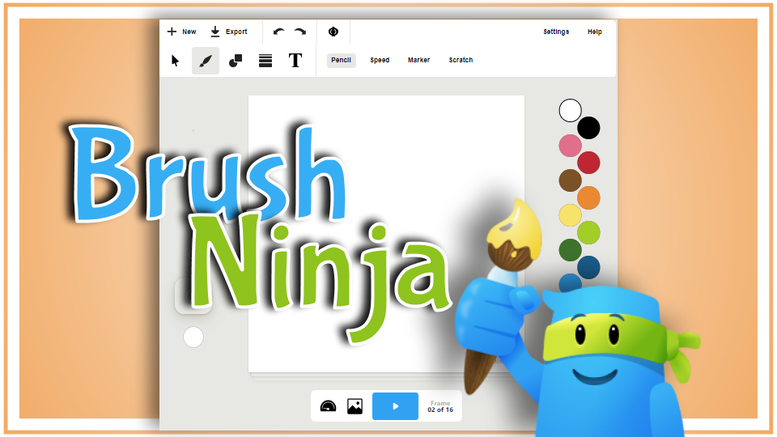Screen dimensions: 777x437
Task: Create a new animation with New
Action: pyautogui.click(x=181, y=32)
